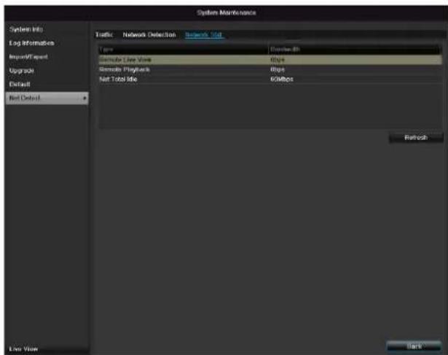Click the 60Mbps value cell
Viewport: 448px width, 355px height.
282,79
